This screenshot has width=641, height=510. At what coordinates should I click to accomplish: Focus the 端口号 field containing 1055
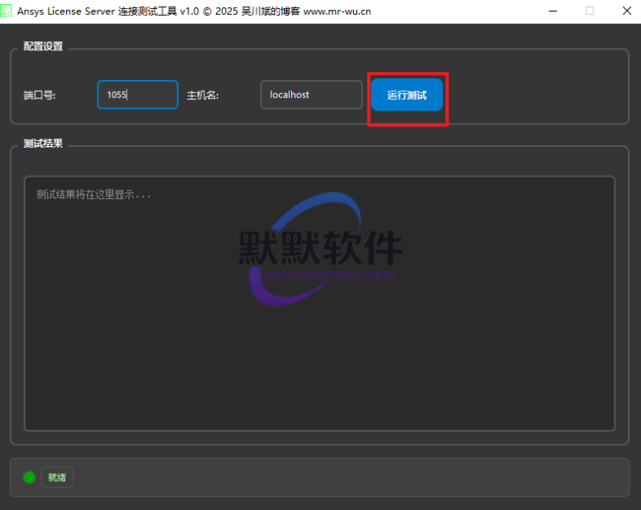point(137,95)
